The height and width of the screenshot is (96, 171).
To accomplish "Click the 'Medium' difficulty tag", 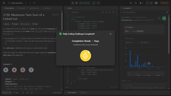I will [x=7, y=24].
